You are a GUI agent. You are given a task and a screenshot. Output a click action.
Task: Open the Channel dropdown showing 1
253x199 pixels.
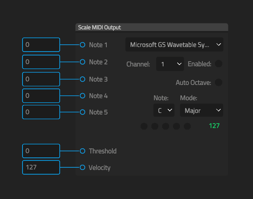(170, 64)
